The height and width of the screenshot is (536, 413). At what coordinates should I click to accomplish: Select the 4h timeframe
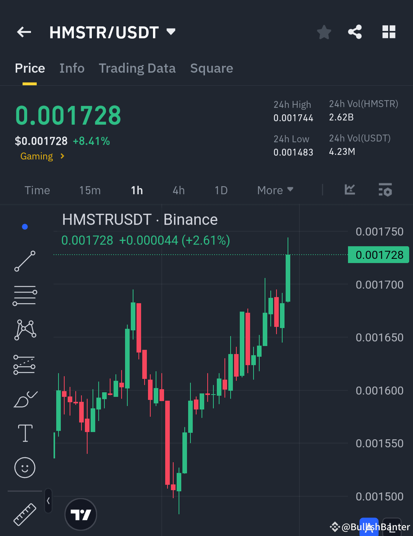click(178, 190)
